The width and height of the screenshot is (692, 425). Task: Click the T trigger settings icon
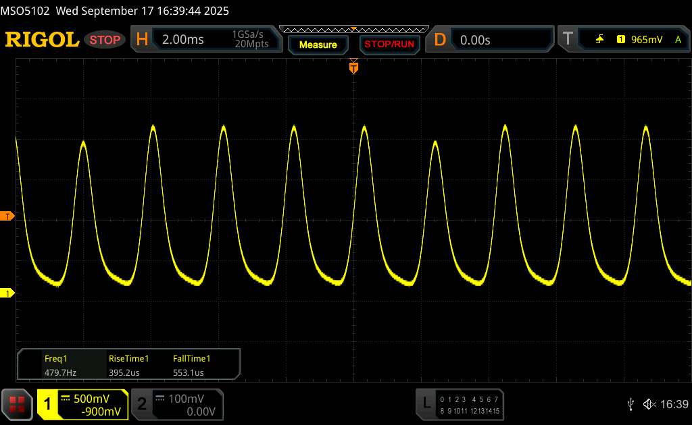point(568,40)
